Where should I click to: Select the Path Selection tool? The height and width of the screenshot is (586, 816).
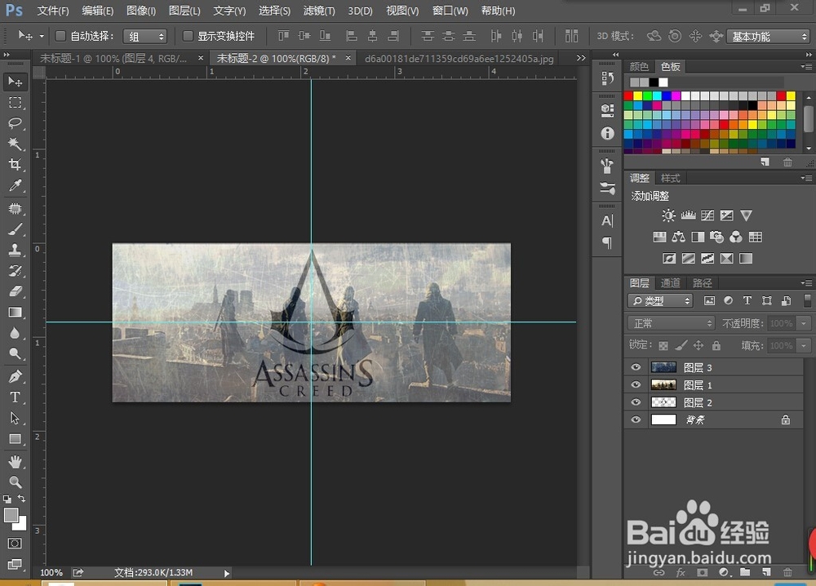click(x=15, y=418)
